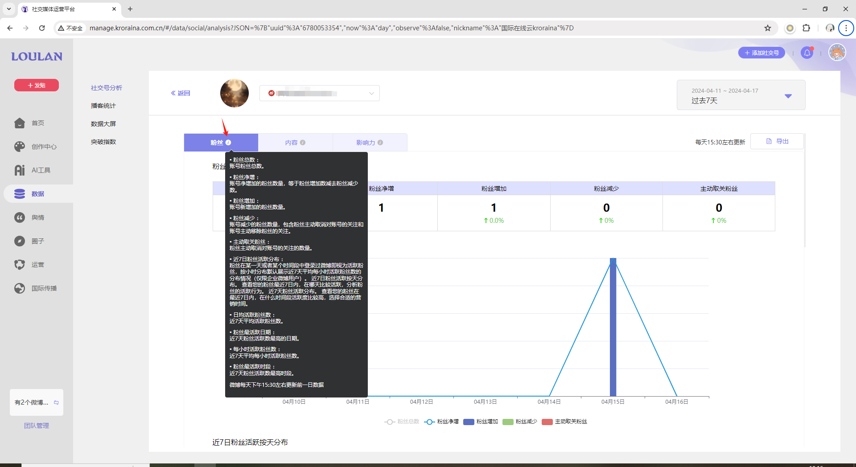The height and width of the screenshot is (467, 856).
Task: Open the browser tab search dropdown
Action: [8, 9]
